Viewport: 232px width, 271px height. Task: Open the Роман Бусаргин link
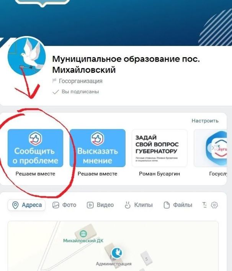[160, 174]
